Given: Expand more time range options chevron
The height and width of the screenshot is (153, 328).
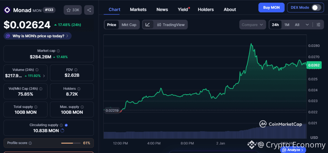Looking at the screenshot, I should (x=307, y=25).
